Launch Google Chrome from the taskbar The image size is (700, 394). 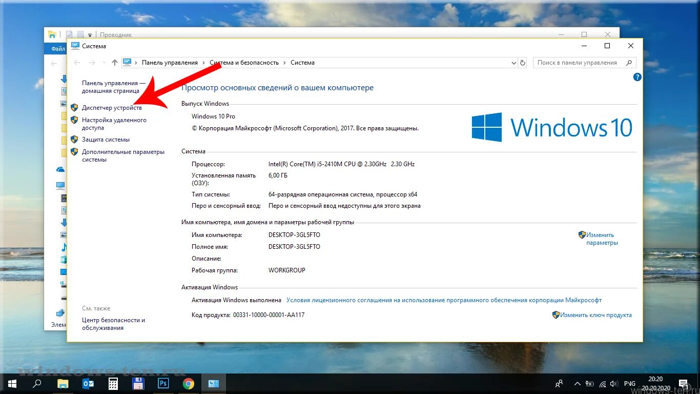point(188,383)
